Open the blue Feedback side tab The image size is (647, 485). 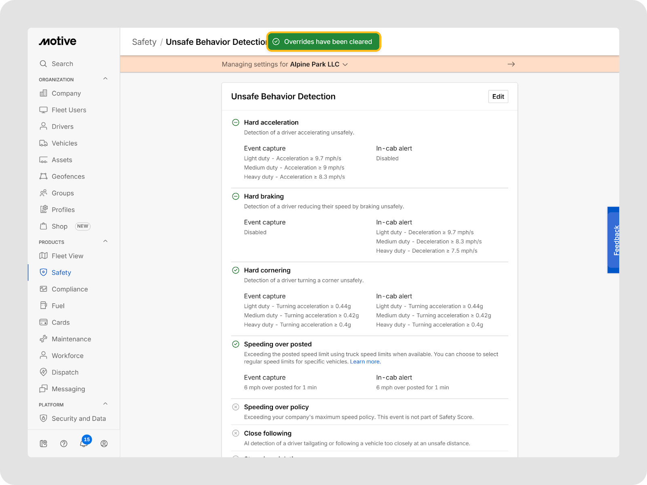tap(613, 240)
